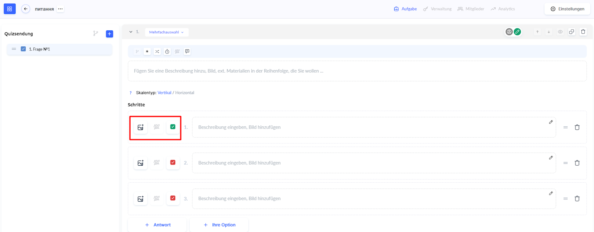Delete answer 3 with trash icon

click(x=577, y=199)
